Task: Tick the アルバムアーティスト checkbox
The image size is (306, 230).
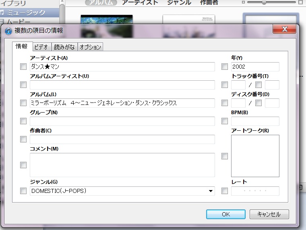Action: [23, 85]
